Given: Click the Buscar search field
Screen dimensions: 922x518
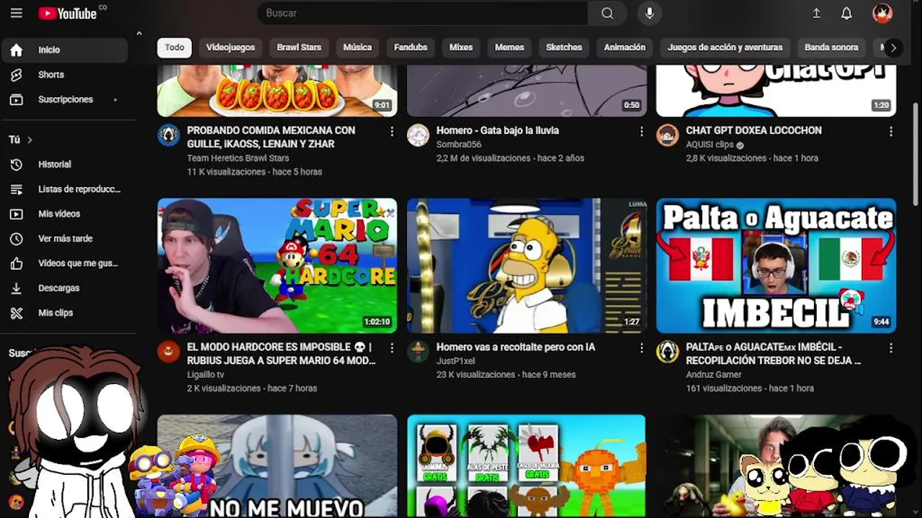Looking at the screenshot, I should (x=422, y=13).
